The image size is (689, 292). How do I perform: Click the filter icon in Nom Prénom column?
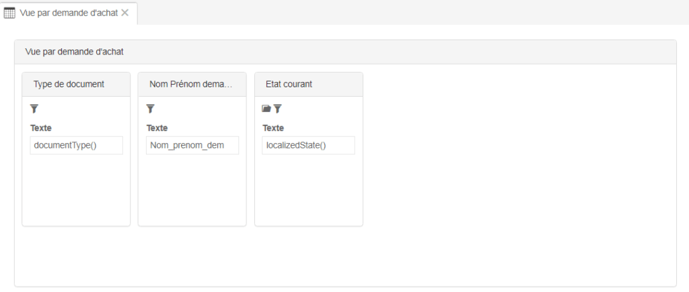(151, 108)
